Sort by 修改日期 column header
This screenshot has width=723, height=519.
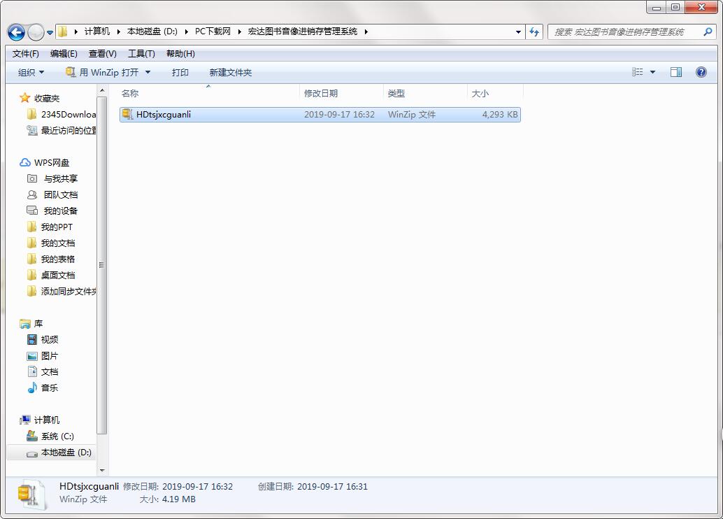(x=321, y=93)
